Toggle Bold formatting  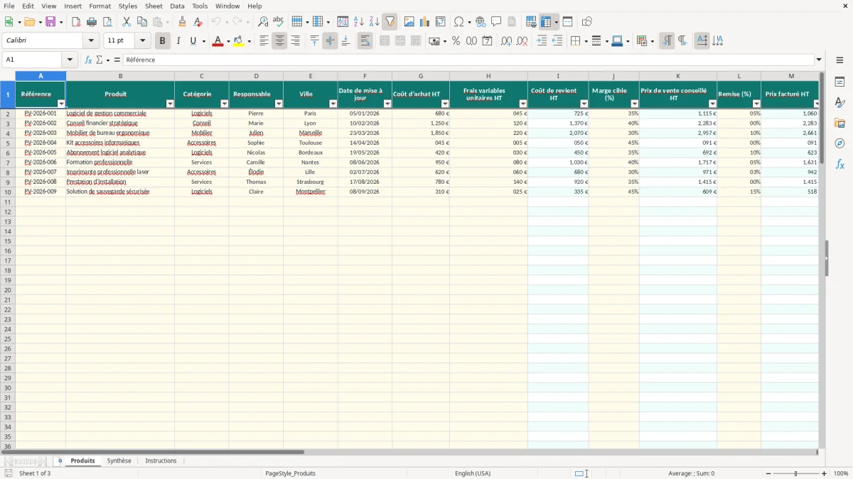pos(162,41)
